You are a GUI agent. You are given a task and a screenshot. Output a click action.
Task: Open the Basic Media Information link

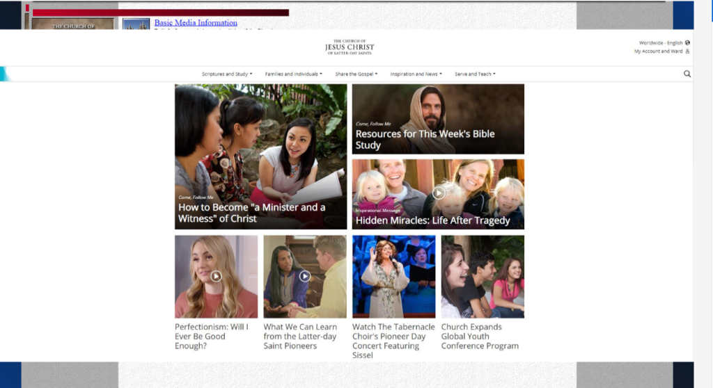pos(196,23)
